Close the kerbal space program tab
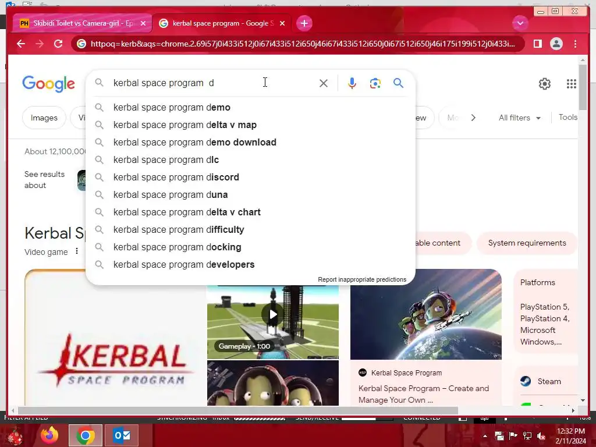This screenshot has height=447, width=596. [282, 23]
